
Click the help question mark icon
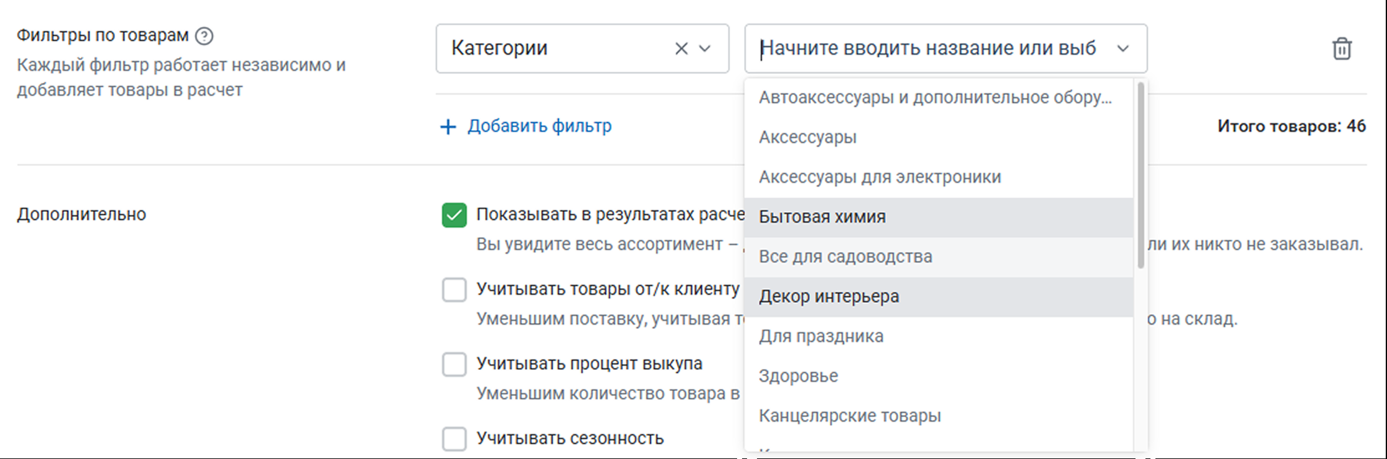click(204, 36)
